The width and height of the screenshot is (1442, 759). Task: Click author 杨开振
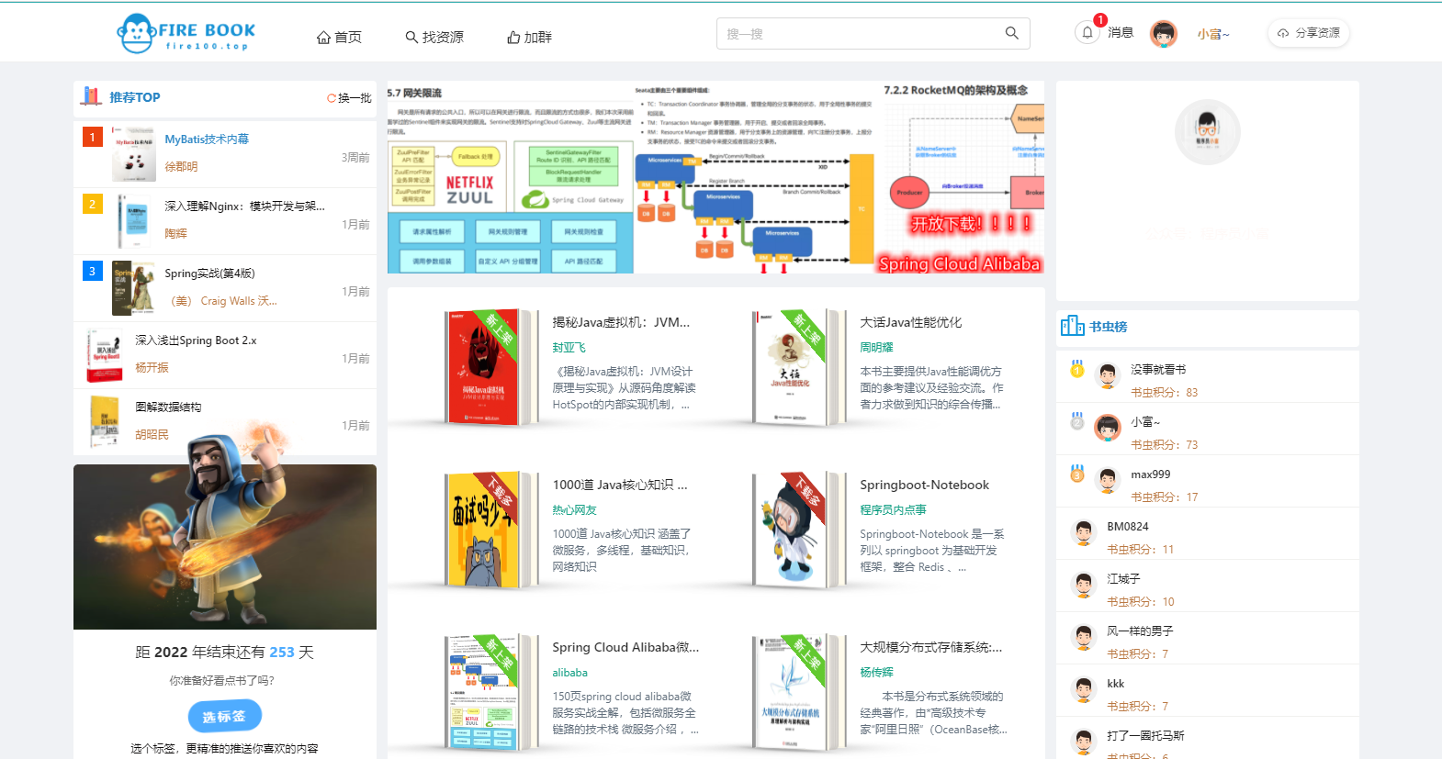point(152,367)
